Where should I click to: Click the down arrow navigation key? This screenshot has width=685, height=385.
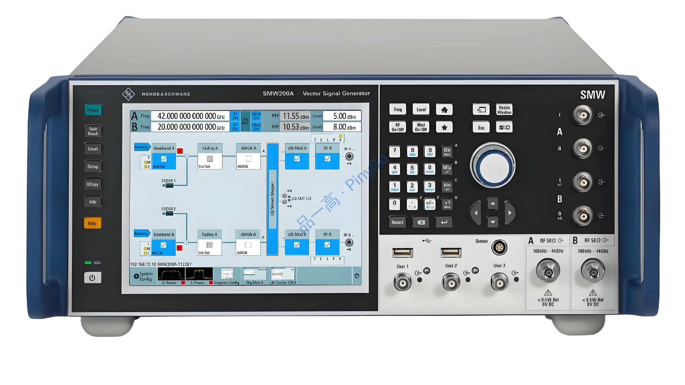tap(493, 222)
